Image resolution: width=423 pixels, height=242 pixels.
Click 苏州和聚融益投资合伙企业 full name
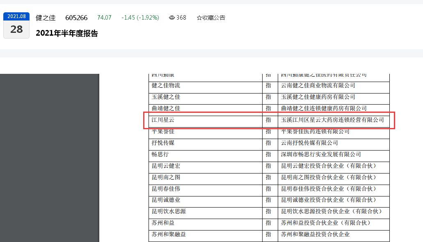pyautogui.click(x=316, y=235)
